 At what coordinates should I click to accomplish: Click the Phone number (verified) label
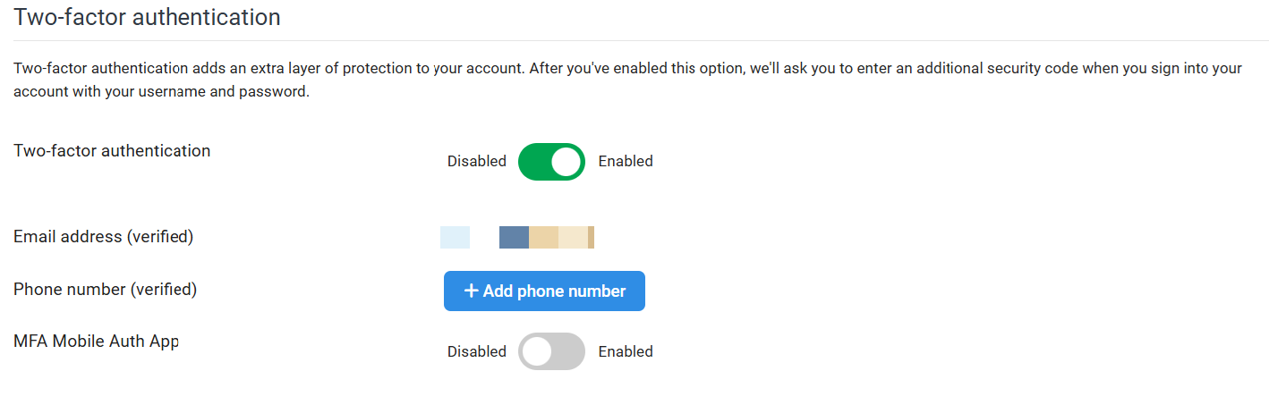[x=106, y=289]
